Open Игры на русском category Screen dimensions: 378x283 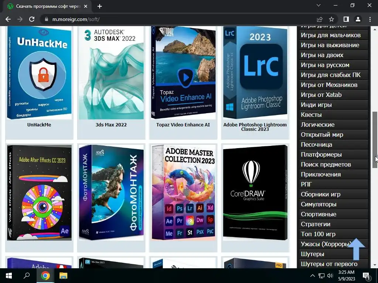(333, 65)
